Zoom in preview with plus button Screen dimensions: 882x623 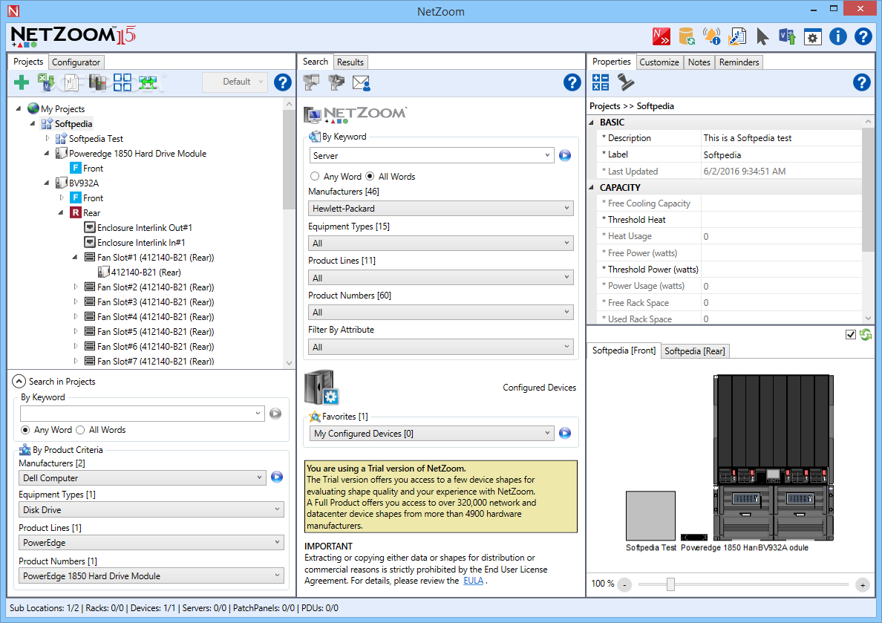(863, 584)
